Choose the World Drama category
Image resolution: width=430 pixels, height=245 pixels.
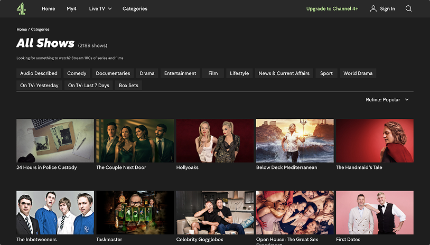tap(358, 73)
